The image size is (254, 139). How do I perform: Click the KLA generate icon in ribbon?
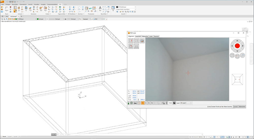tap(30, 9)
